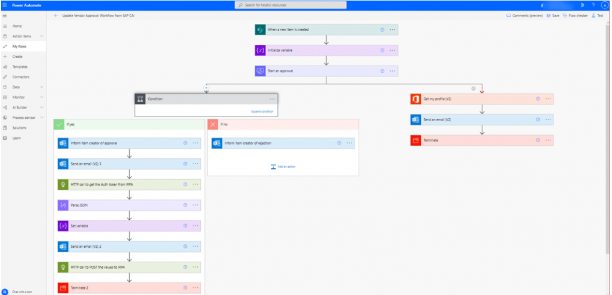
Task: Click the run-after info icon above Get my profile
Action: click(473, 88)
